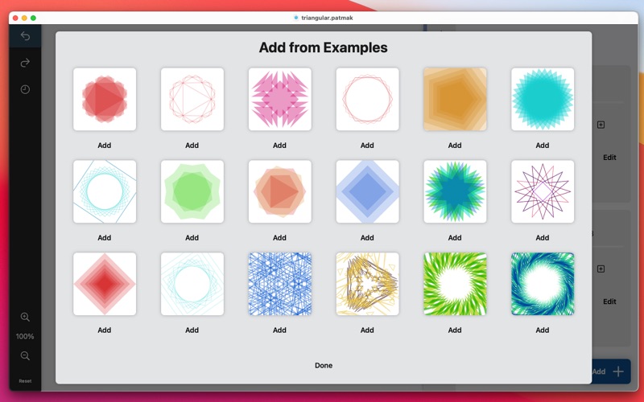
Task: Select the pale cyan rotated squares thumbnail
Action: coord(192,284)
